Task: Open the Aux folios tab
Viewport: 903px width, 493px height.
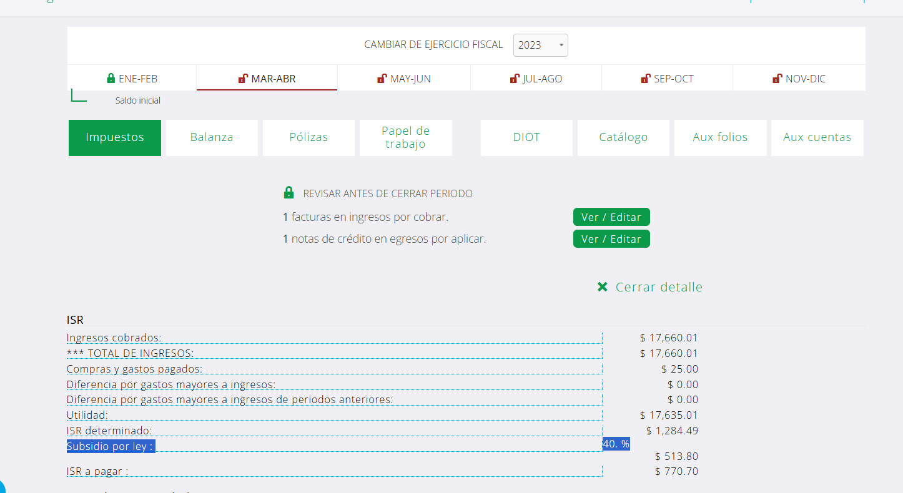Action: [x=720, y=137]
